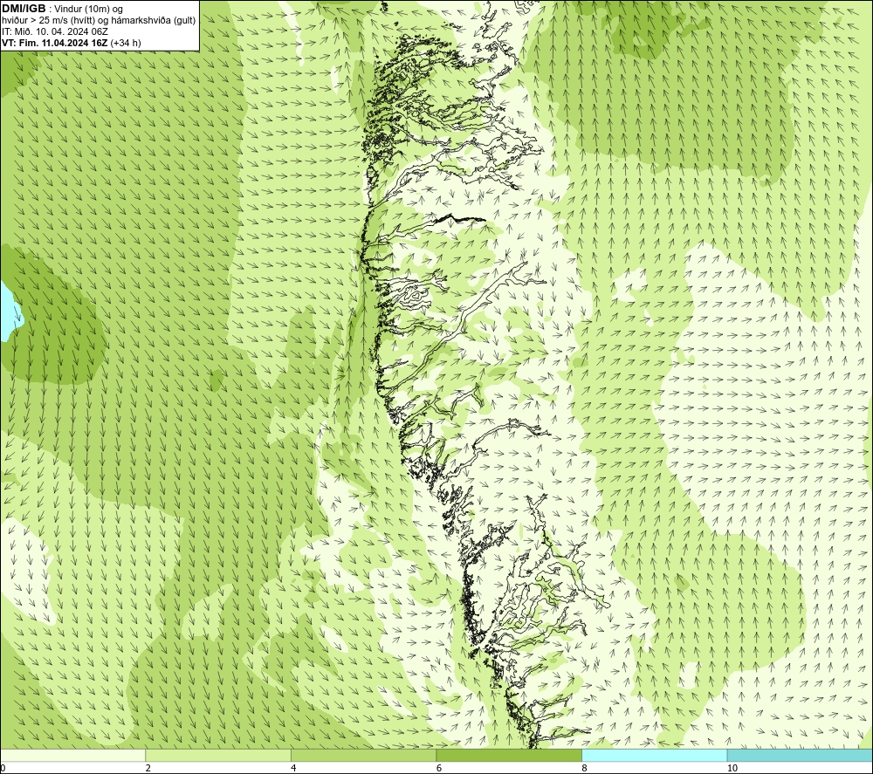The image size is (873, 774).
Task: Click the 'IT: Mið. 10. 04. 2024 06Z' line
Action: click(54, 31)
